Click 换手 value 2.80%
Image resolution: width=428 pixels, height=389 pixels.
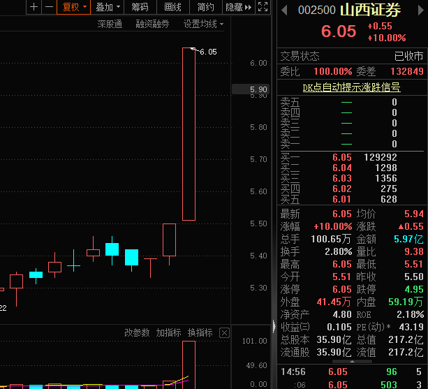pyautogui.click(x=338, y=251)
